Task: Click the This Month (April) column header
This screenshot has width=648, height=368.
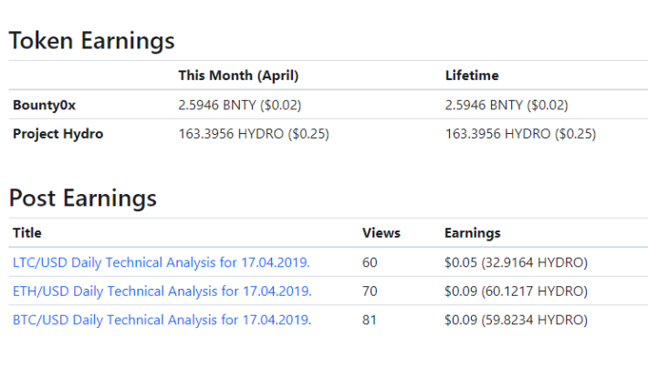Action: tap(238, 76)
